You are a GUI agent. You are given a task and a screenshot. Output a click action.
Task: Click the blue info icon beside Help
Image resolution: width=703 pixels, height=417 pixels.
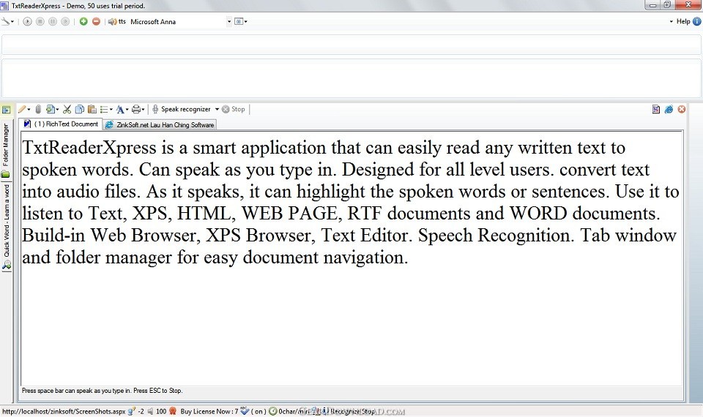click(x=696, y=21)
